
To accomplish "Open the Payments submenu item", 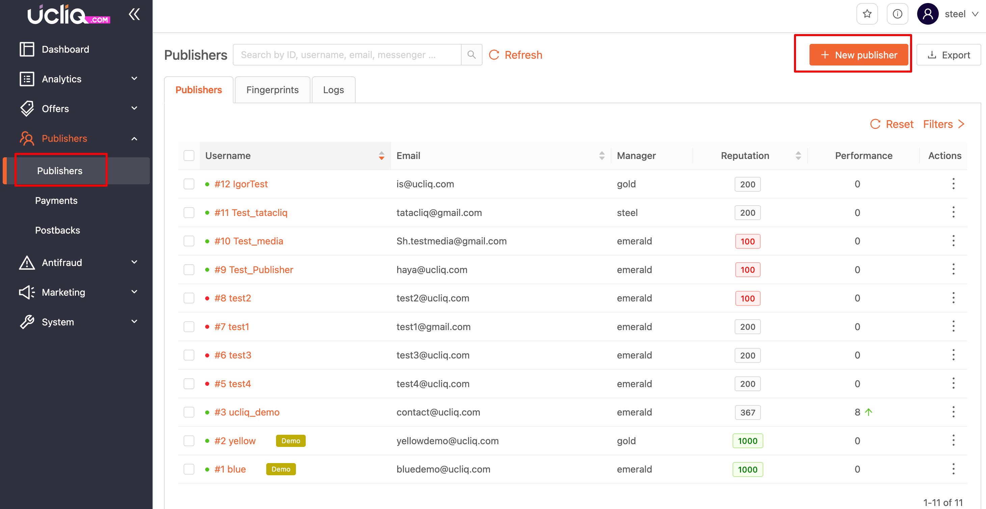I will click(56, 200).
